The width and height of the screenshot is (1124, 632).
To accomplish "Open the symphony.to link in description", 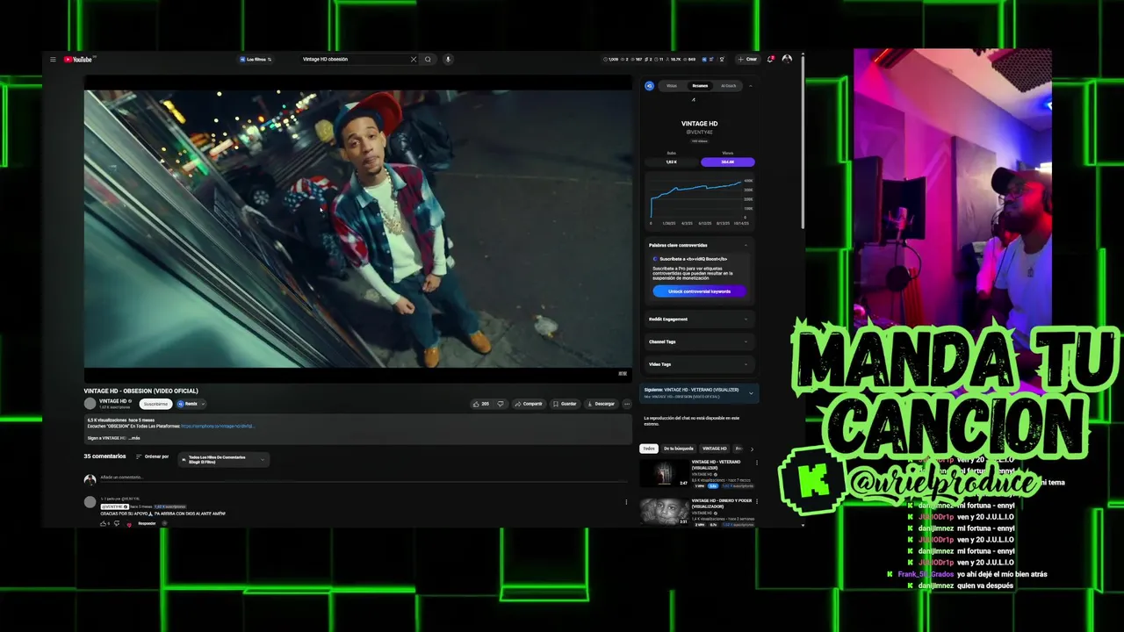I will tap(218, 426).
